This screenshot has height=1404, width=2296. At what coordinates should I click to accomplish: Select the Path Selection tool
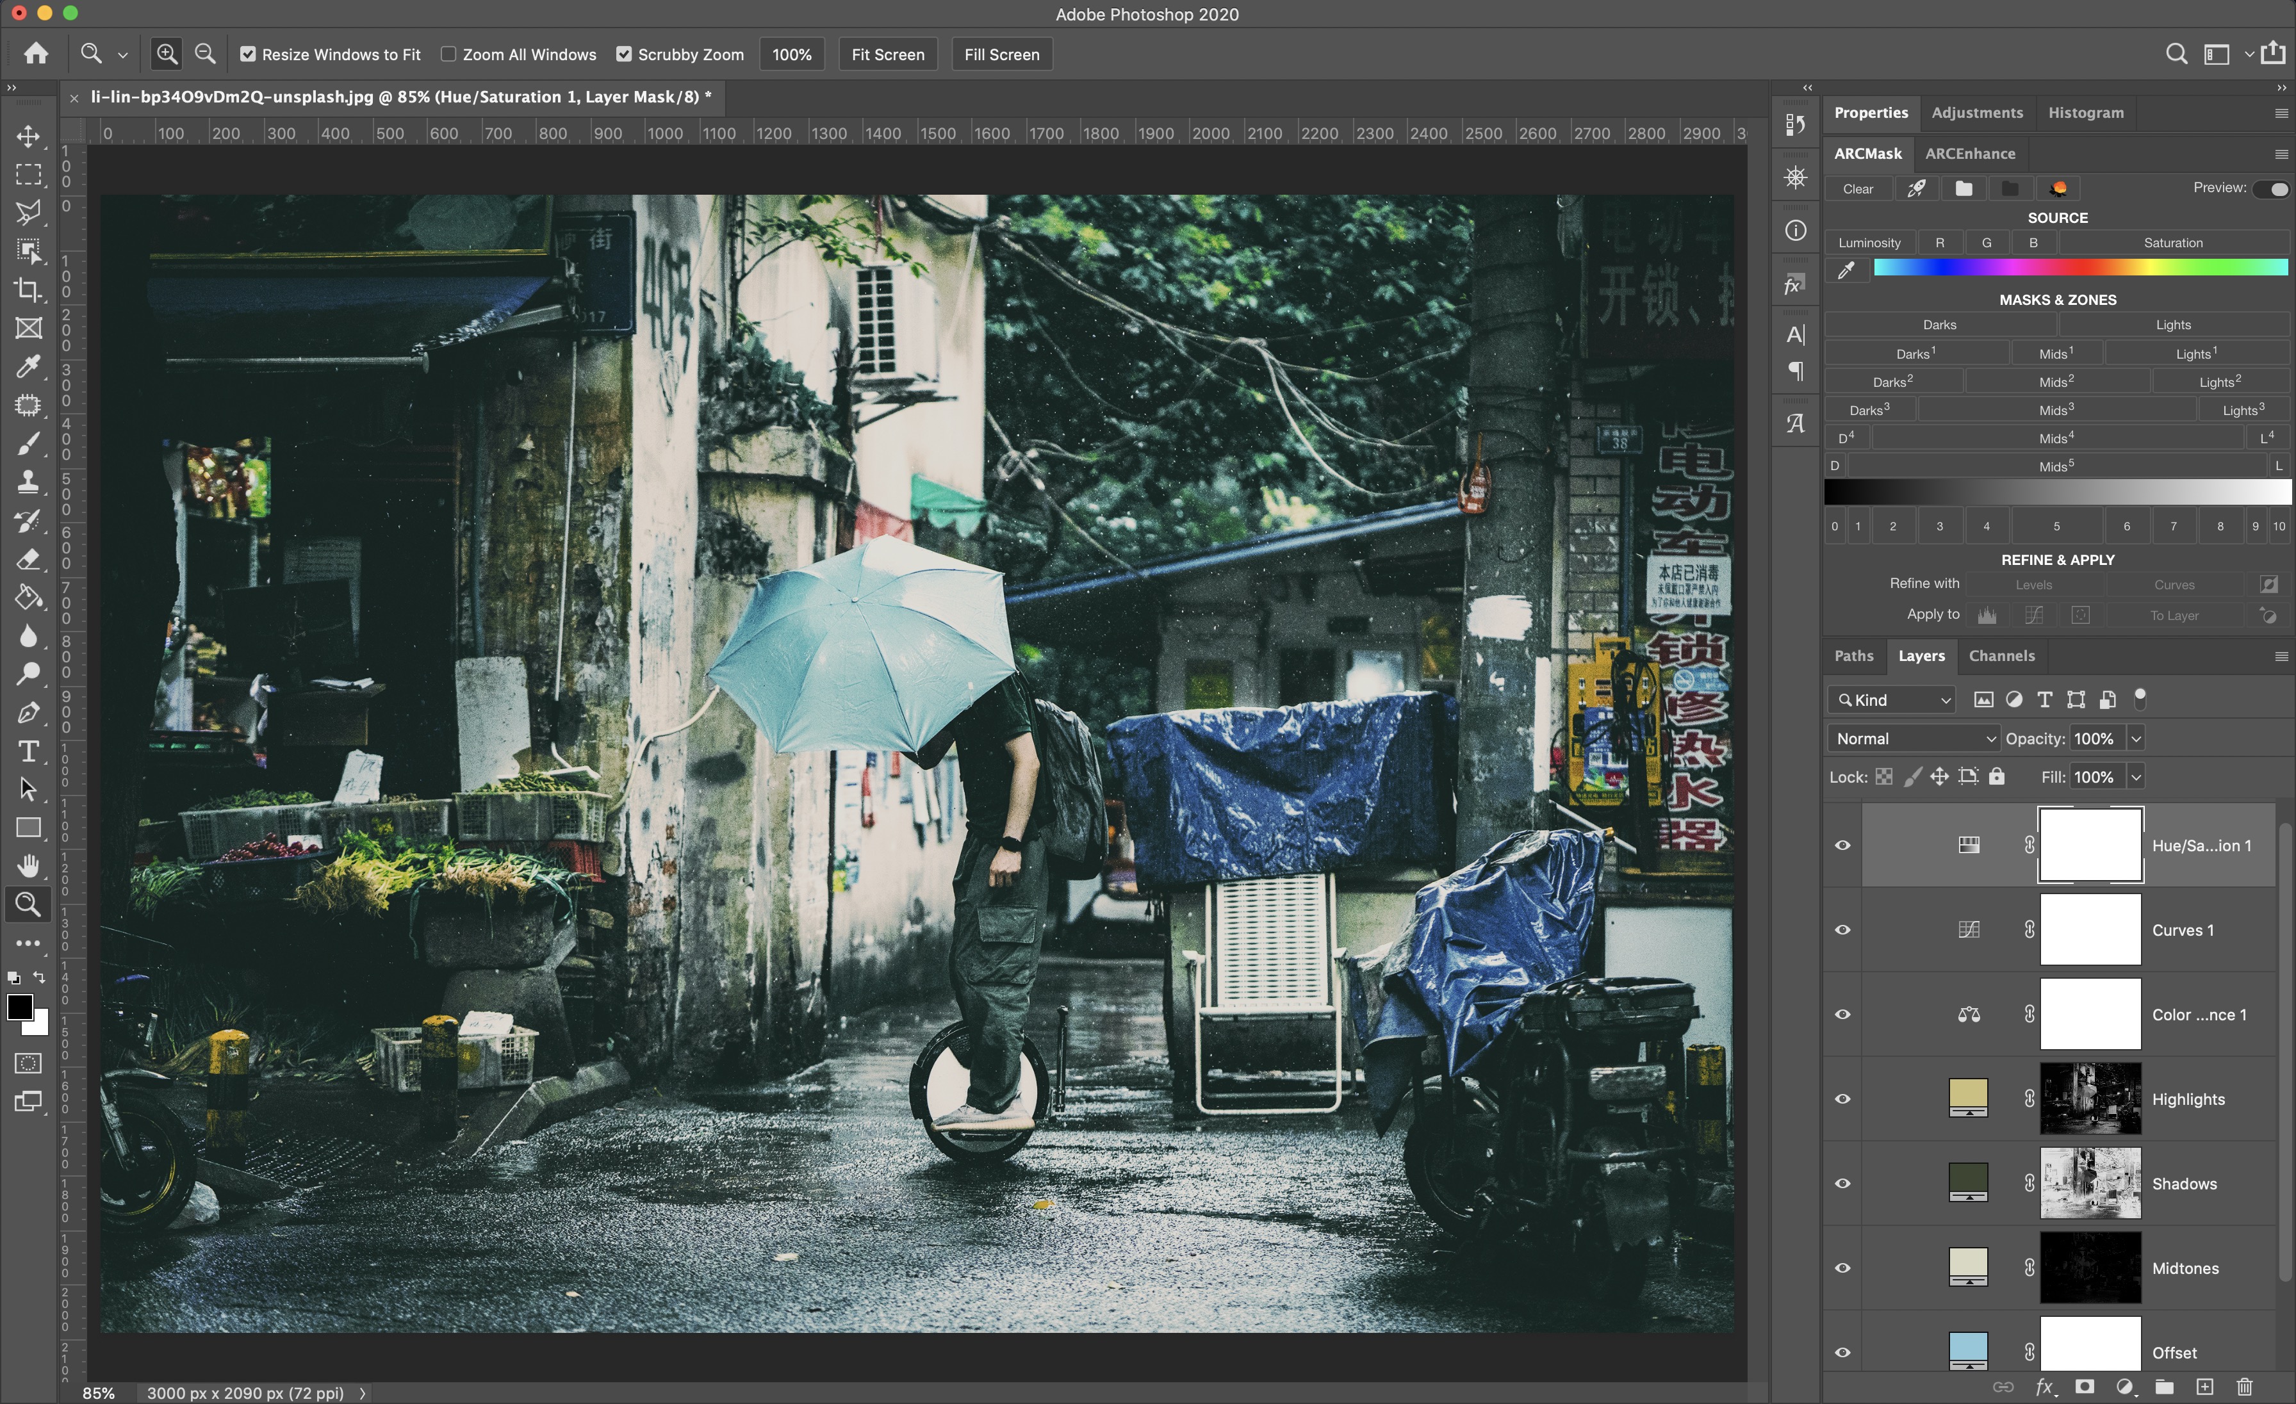pos(28,789)
